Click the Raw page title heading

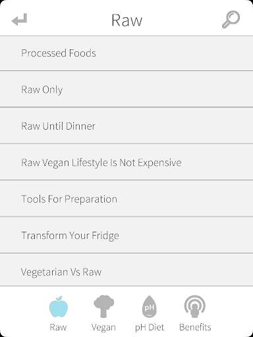coord(126,20)
